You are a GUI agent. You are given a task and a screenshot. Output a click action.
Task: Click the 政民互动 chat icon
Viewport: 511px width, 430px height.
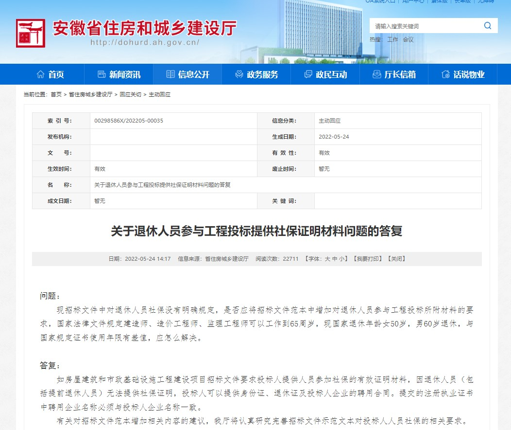(308, 74)
